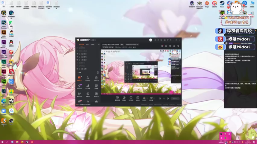Open the Audition desktop shortcut
Image resolution: width=257 pixels, height=144 pixels.
click(x=4, y=63)
